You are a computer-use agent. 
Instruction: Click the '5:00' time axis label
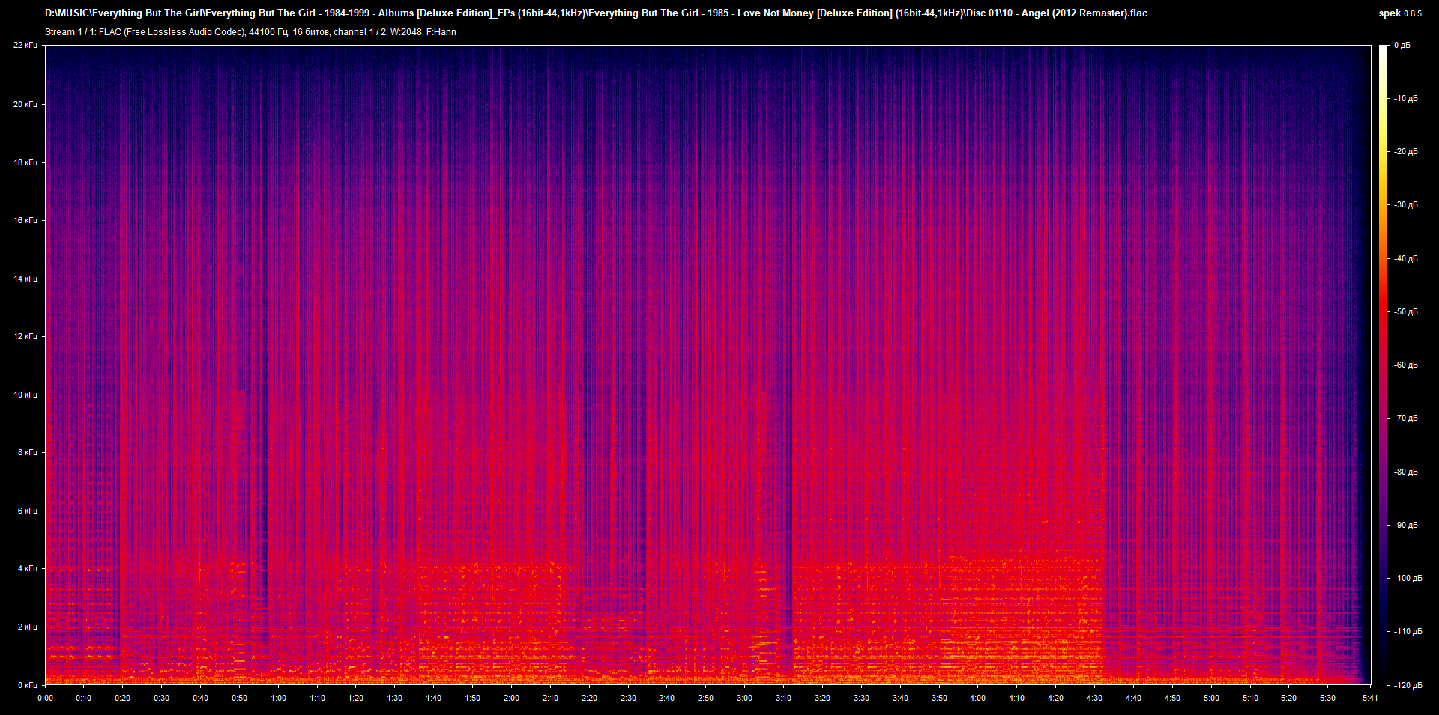point(1211,698)
